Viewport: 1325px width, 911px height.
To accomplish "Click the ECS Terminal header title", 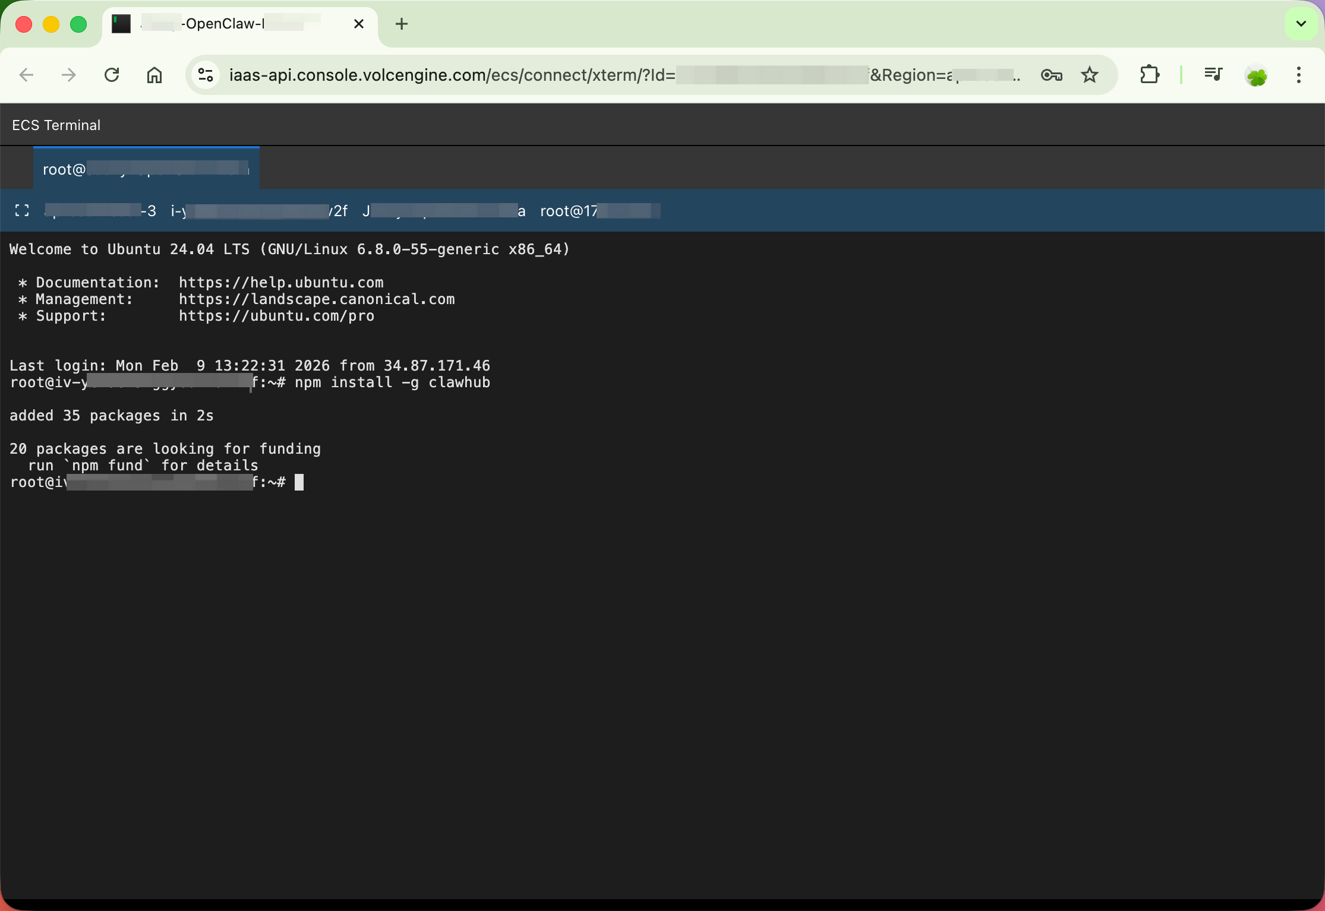I will click(x=56, y=125).
